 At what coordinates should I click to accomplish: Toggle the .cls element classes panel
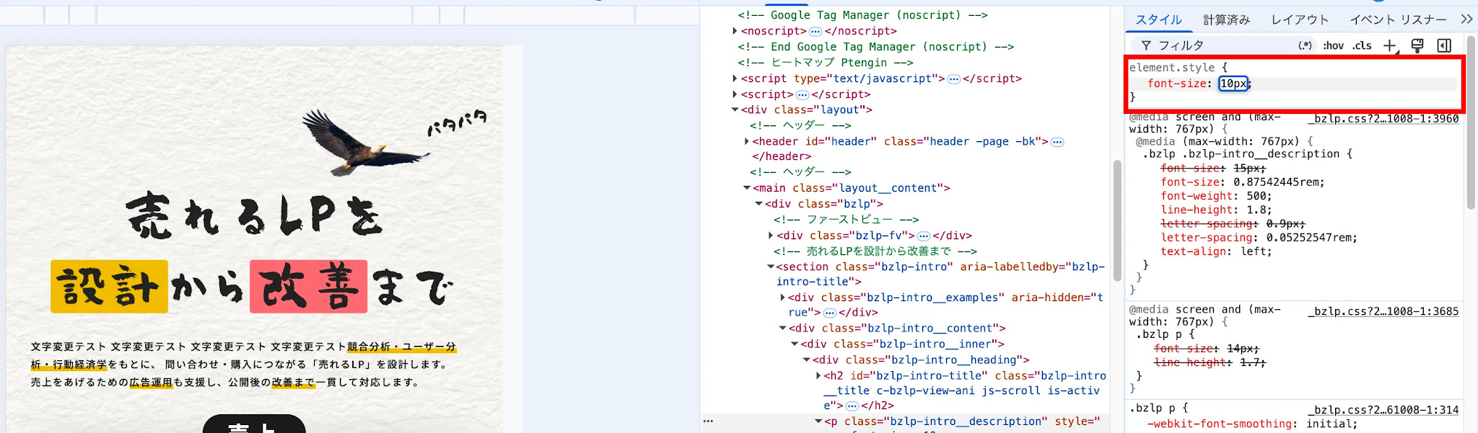(x=1362, y=45)
